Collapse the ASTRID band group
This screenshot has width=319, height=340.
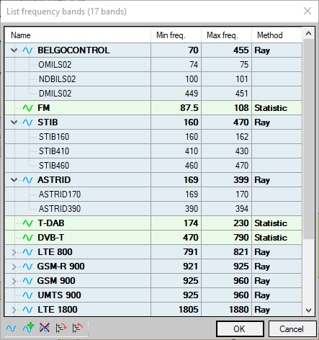point(14,180)
